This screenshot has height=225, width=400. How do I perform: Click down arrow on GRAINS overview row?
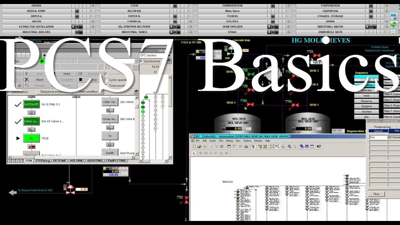pos(93,6)
